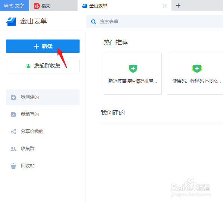Image resolution: width=223 pixels, height=202 pixels.
Task: Click the 新建 create button
Action: 43,46
